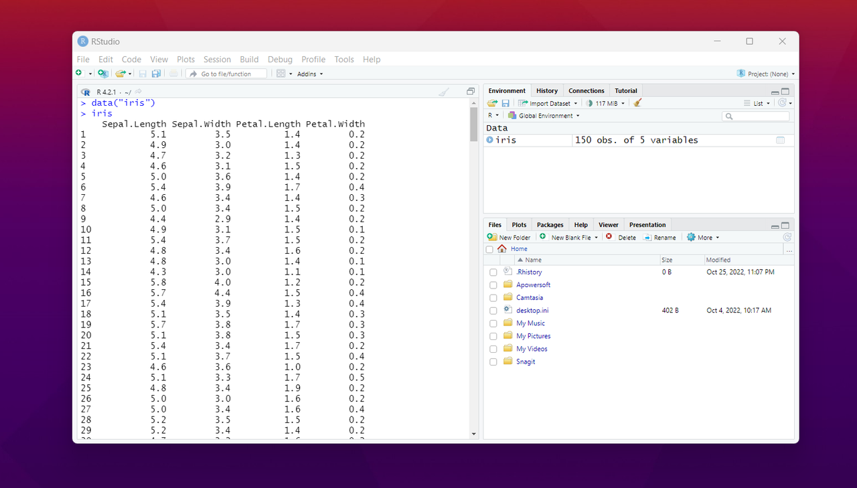Click the Save current document icon
Image resolution: width=857 pixels, height=488 pixels.
pos(143,74)
